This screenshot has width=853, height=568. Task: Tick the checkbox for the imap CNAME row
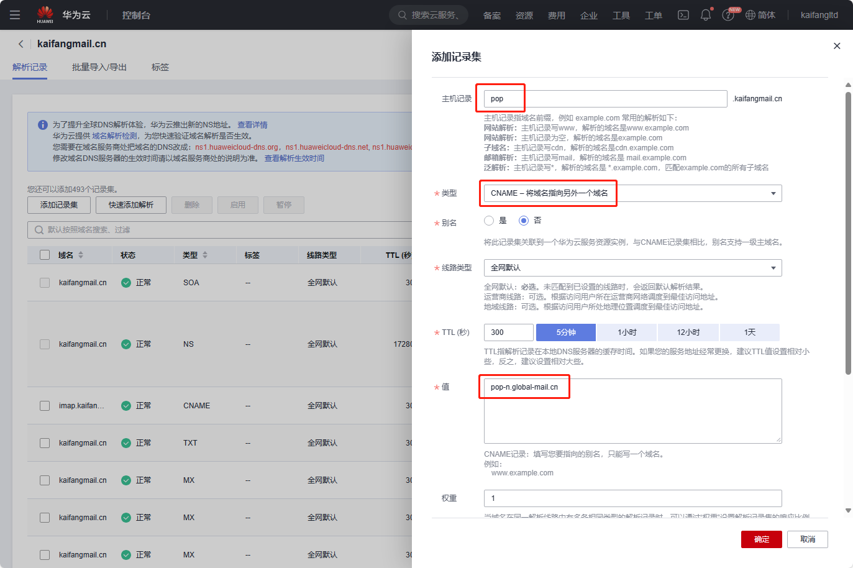pos(45,406)
